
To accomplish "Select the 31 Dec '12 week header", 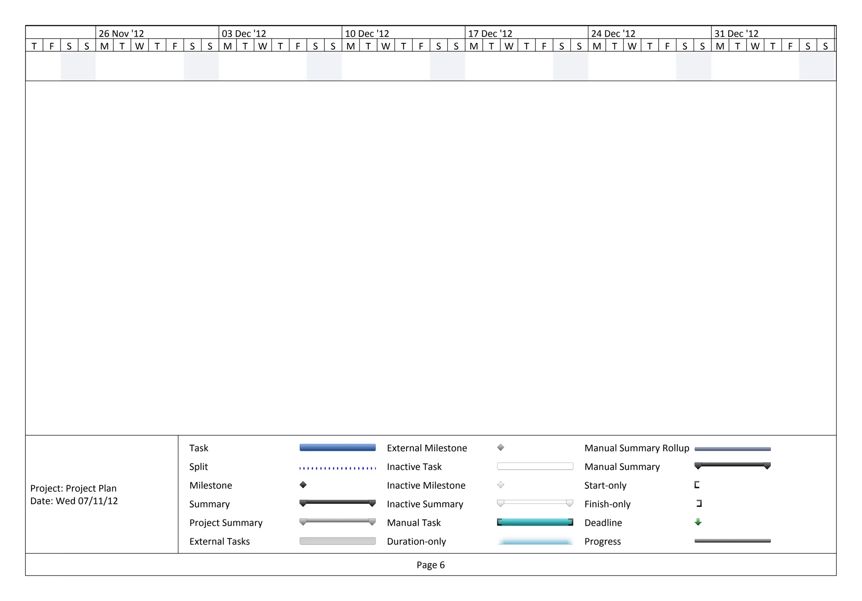I will pos(736,33).
